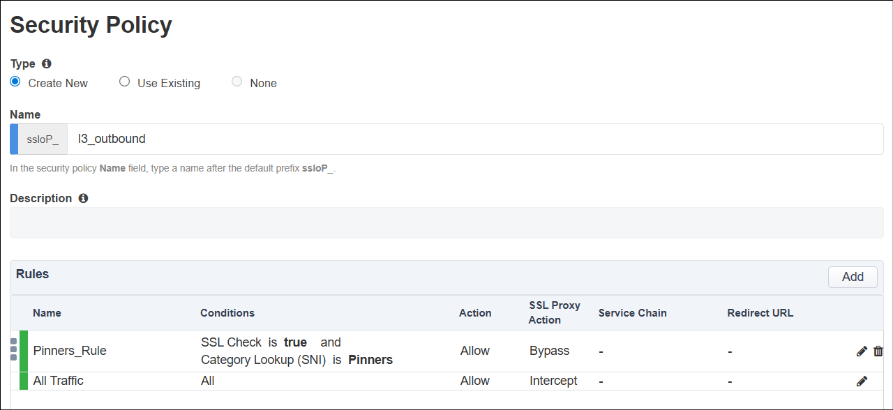Choose the Use Existing radio option
The width and height of the screenshot is (893, 410).
point(124,82)
